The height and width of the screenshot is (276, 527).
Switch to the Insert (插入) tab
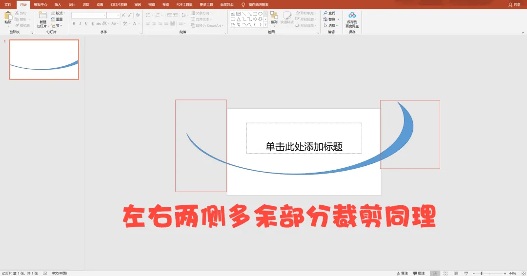[x=58, y=5]
